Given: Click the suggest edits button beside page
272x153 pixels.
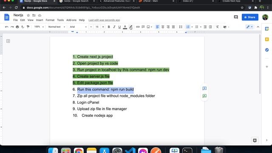Looking at the screenshot, I should (x=204, y=96).
